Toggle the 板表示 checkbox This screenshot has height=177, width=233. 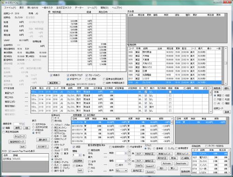tap(51, 75)
